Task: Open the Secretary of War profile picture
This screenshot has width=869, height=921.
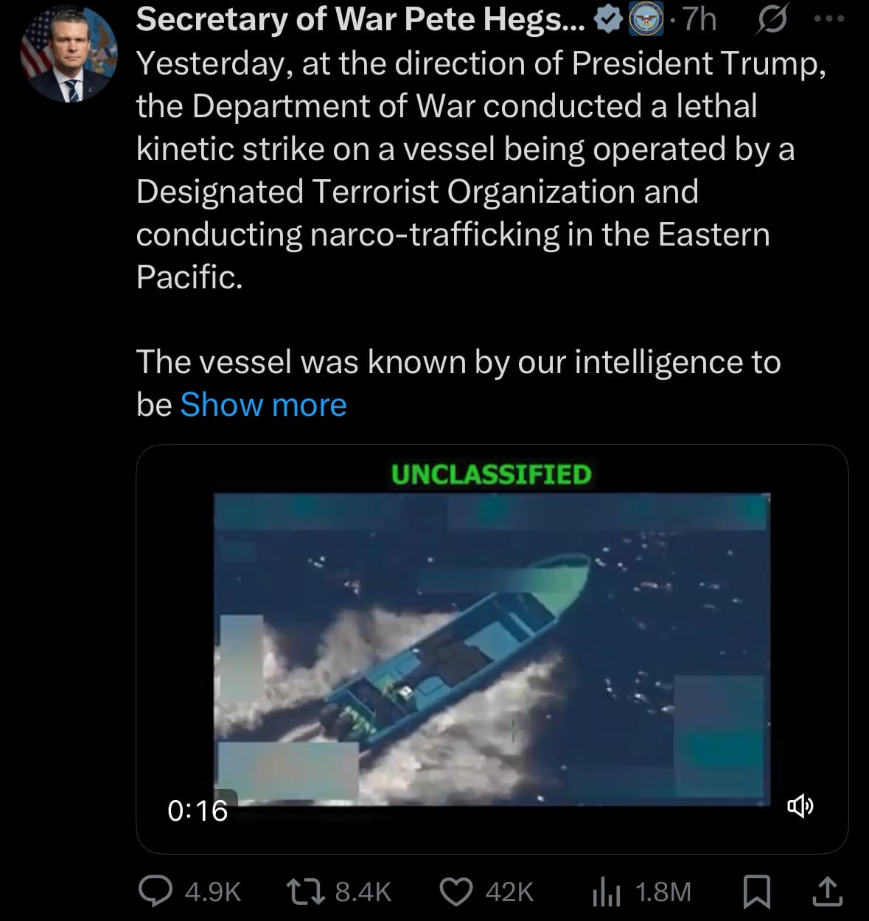Action: click(69, 56)
